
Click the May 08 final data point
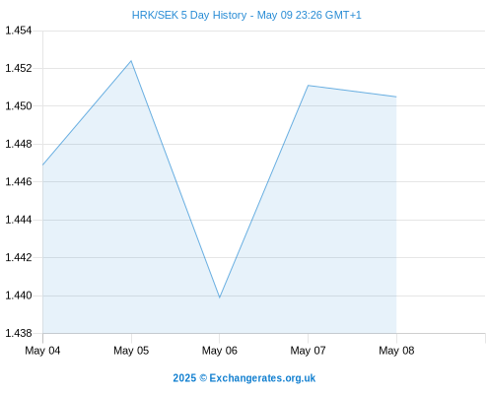point(396,97)
